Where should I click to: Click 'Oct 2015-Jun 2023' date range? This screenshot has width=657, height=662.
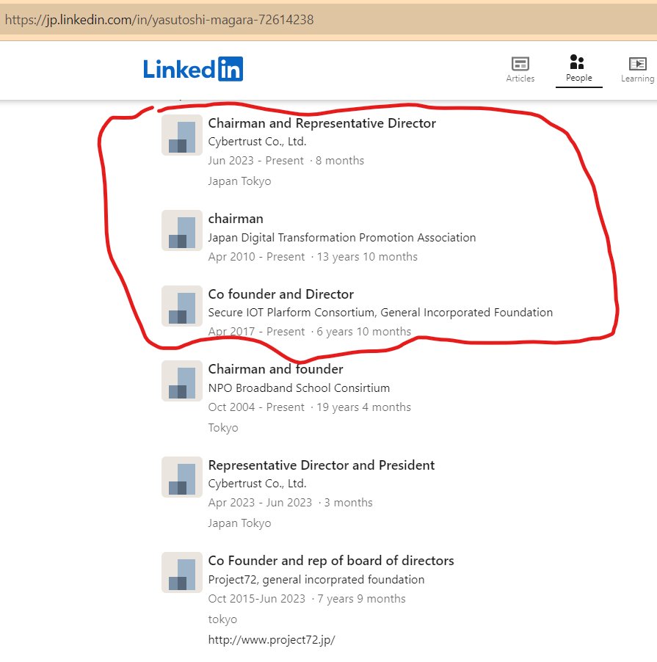[257, 599]
